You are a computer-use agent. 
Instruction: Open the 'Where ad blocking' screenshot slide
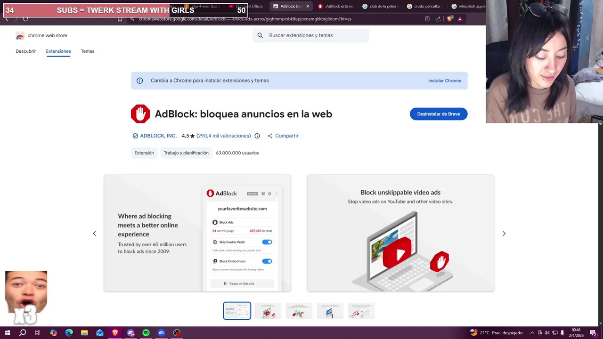click(x=197, y=233)
